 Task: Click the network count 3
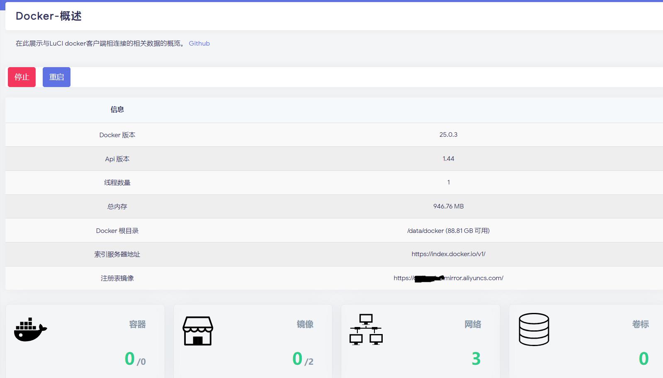click(x=476, y=359)
